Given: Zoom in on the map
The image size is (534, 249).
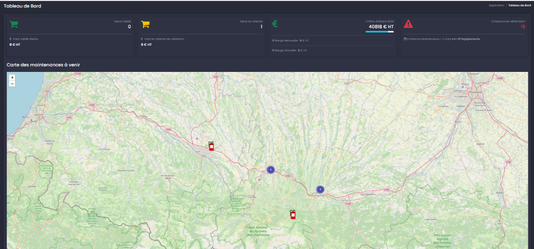Looking at the screenshot, I should point(12,77).
